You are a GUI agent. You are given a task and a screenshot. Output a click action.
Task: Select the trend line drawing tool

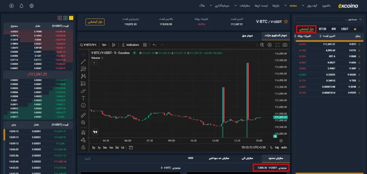click(83, 62)
